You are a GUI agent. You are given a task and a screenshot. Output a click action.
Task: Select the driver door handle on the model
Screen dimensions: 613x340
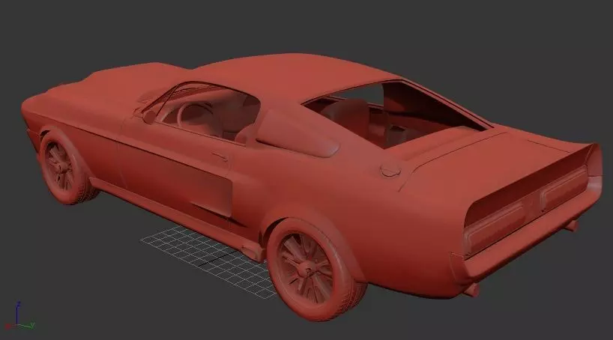tap(220, 157)
